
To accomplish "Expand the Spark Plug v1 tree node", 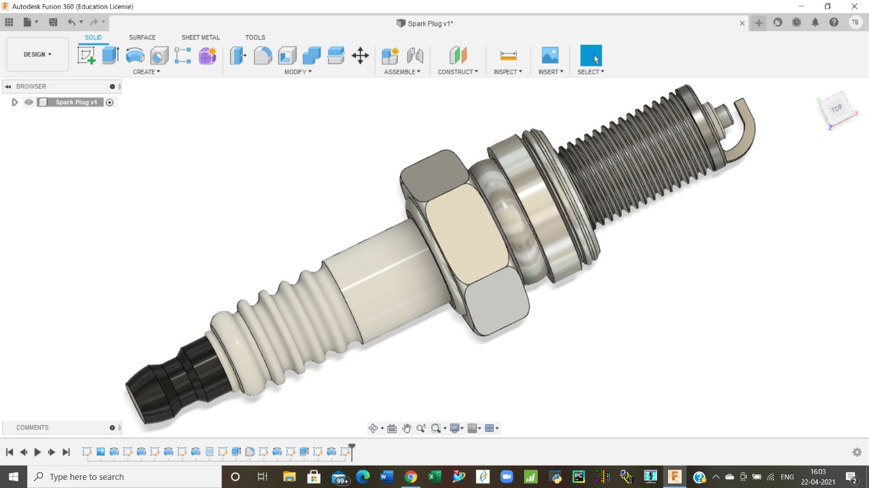I will coord(14,102).
